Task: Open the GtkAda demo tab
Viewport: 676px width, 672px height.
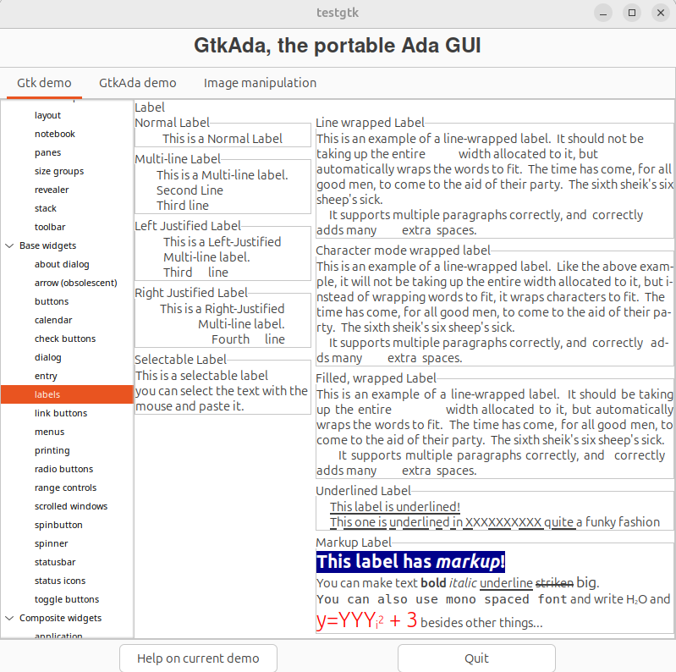Action: 138,82
